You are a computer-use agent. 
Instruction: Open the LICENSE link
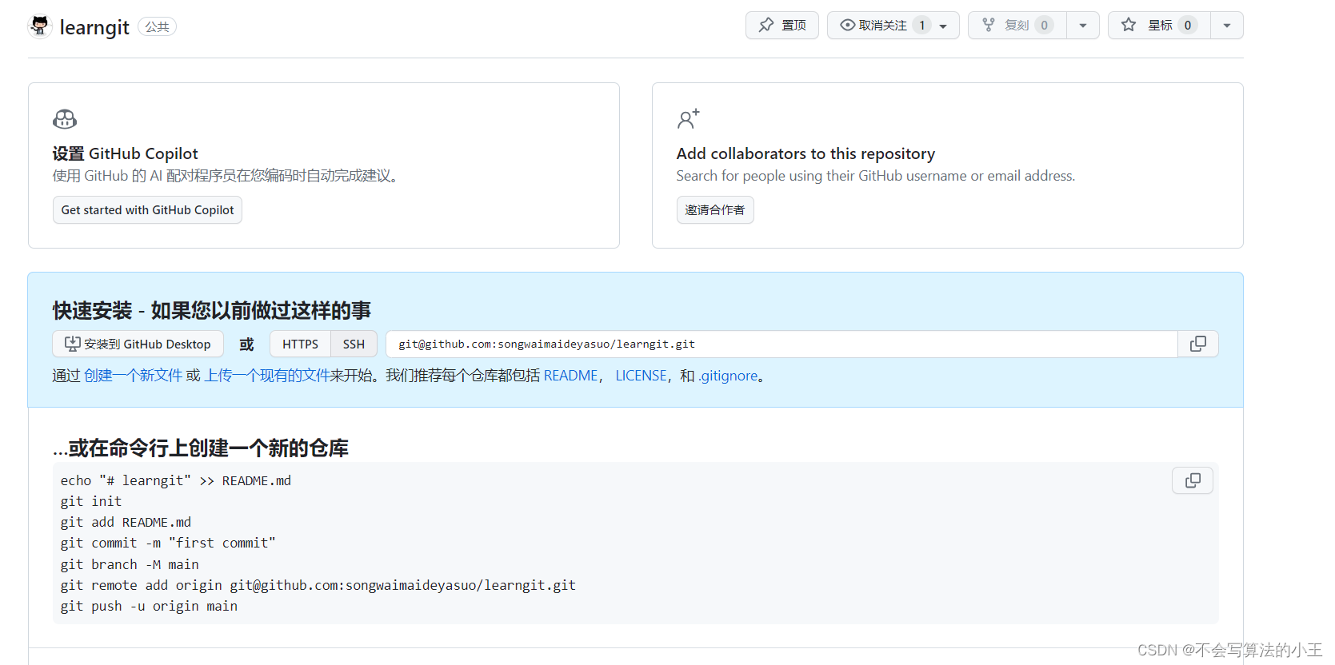[641, 376]
